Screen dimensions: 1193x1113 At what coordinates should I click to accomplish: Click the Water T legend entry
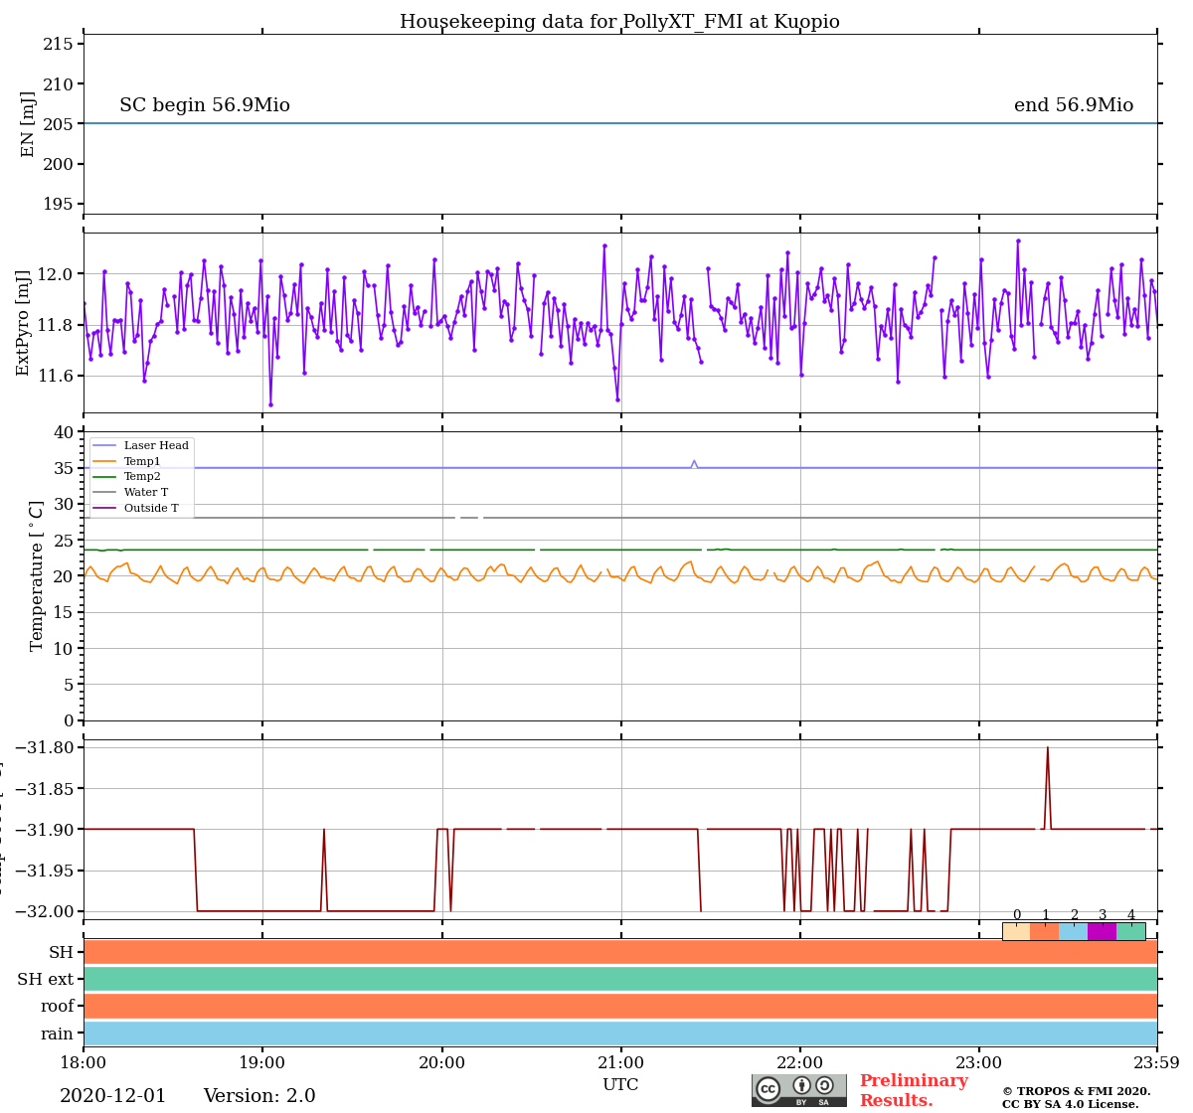click(x=130, y=492)
